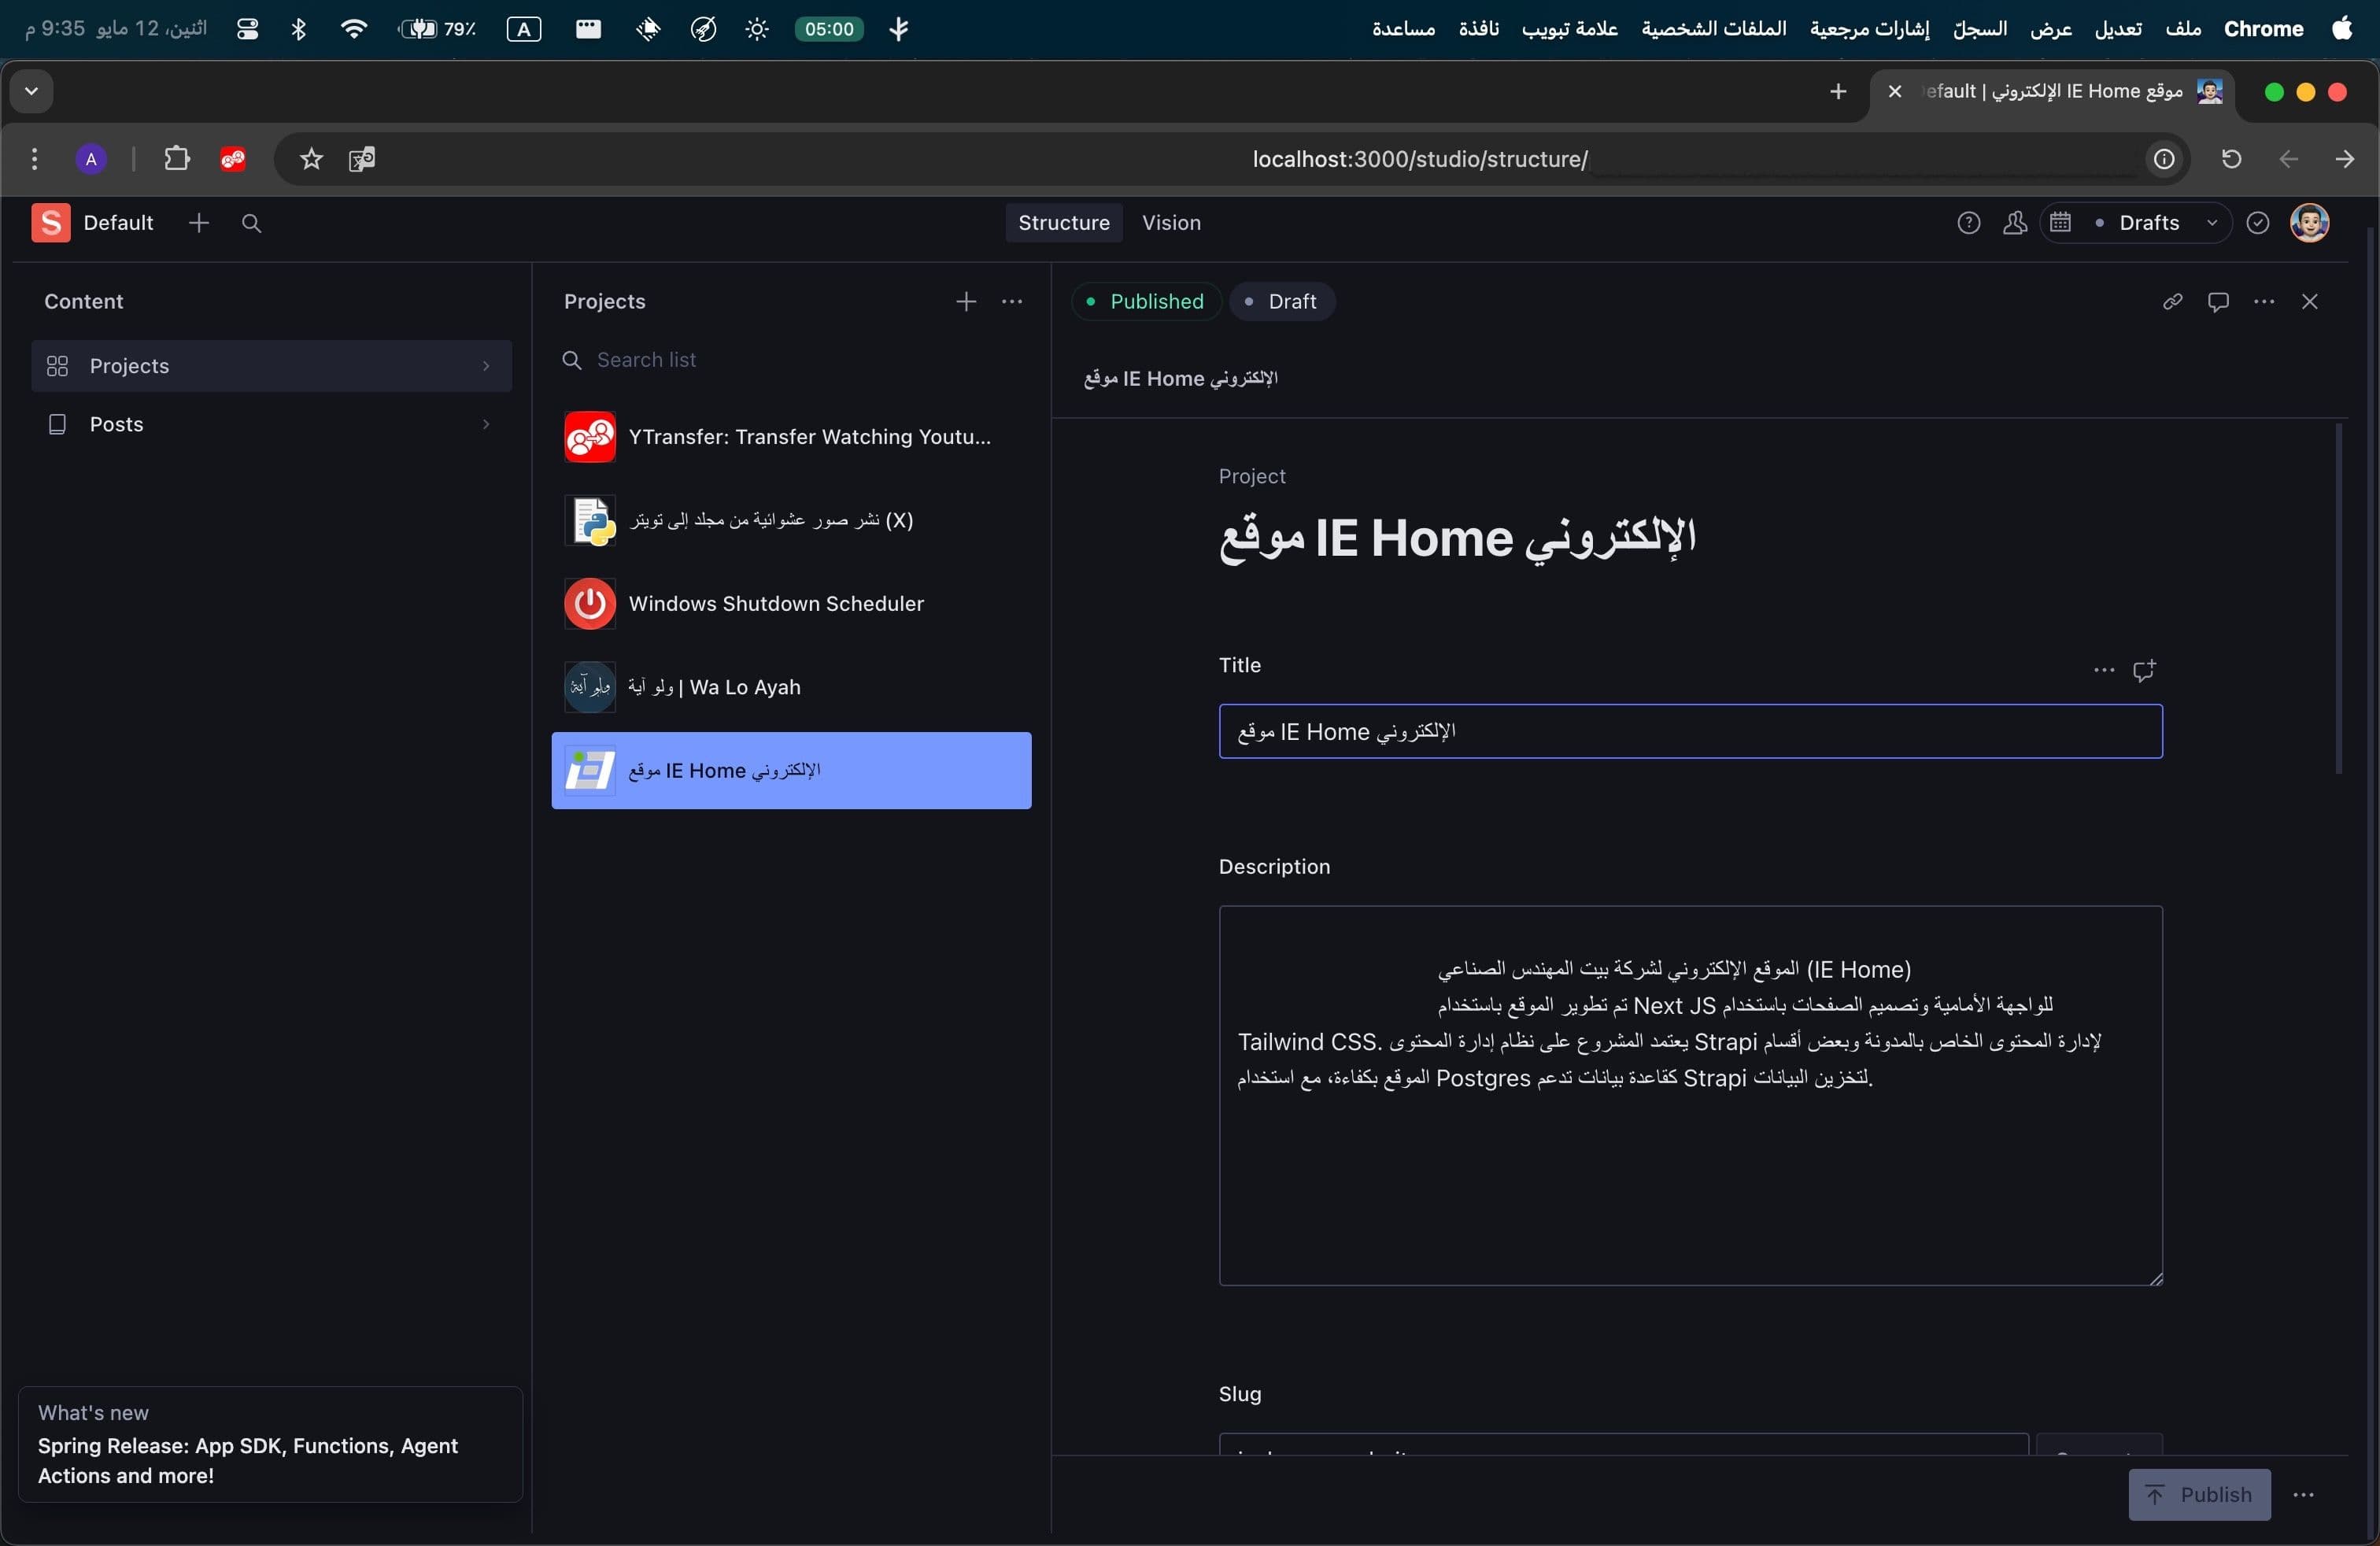Open the help question-mark icon
Screen dimensions: 2380x1546
[1968, 223]
